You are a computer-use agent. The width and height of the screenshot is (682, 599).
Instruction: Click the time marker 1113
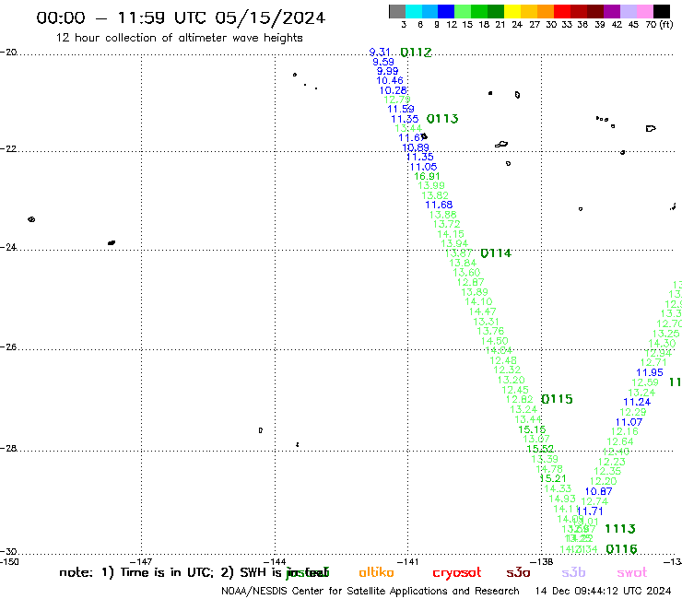pos(620,529)
